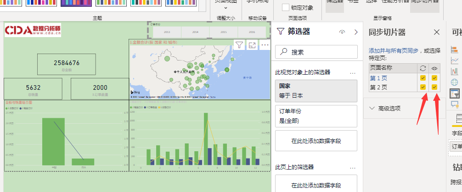Image resolution: width=462 pixels, height=192 pixels.
Task: Open the map visual's more options ellipsis
Action: 265,45
